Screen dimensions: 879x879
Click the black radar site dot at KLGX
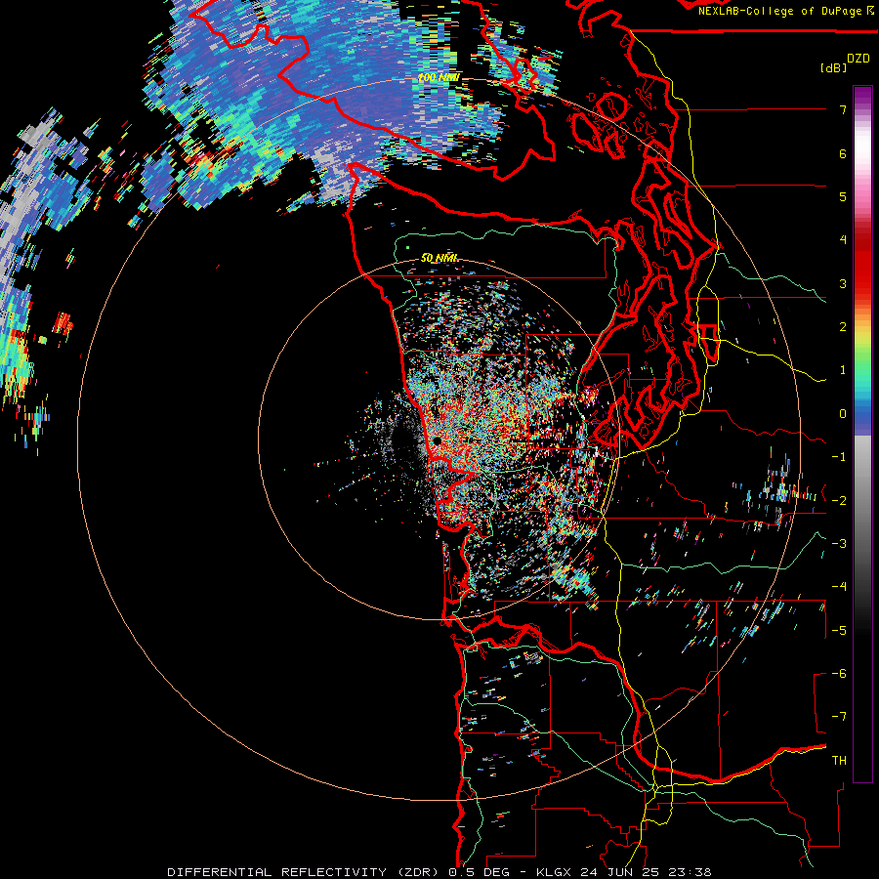tap(437, 441)
